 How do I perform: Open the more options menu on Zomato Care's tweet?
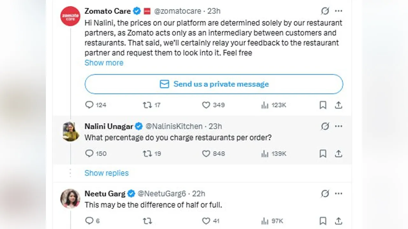point(339,11)
